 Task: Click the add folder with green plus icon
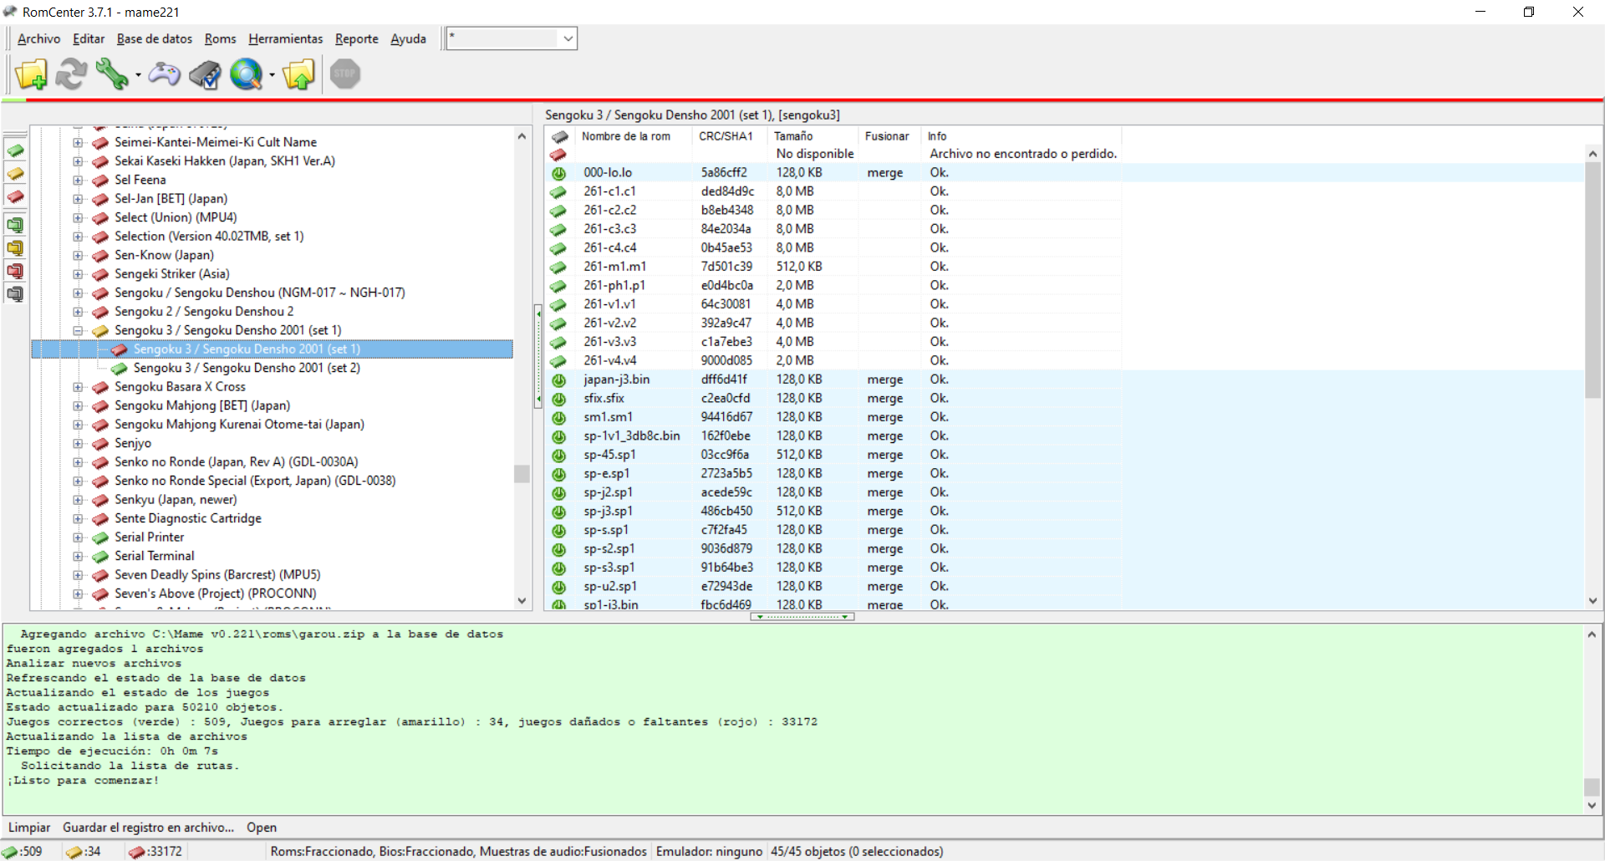[x=31, y=74]
